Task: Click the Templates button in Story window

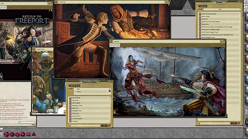Action: (202, 6)
